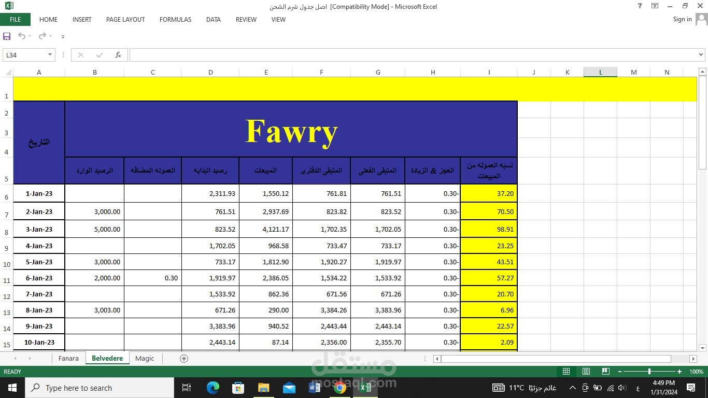Click the Insert Function fx icon
This screenshot has width=708, height=398.
118,55
